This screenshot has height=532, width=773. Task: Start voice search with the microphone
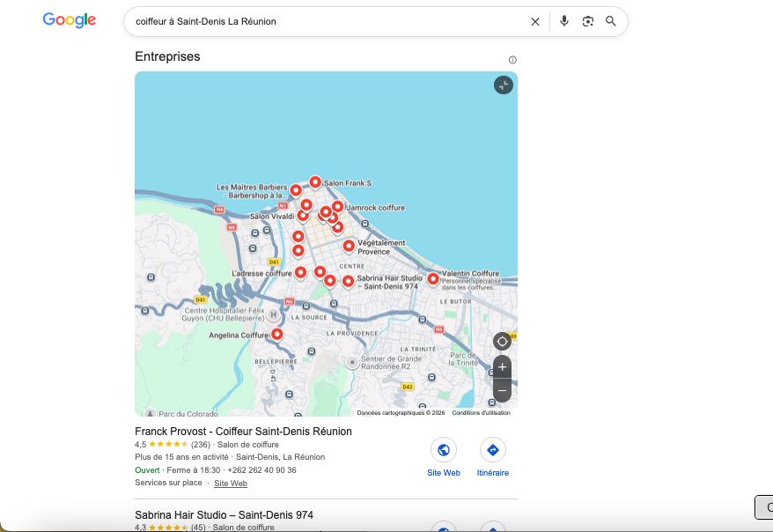(564, 21)
